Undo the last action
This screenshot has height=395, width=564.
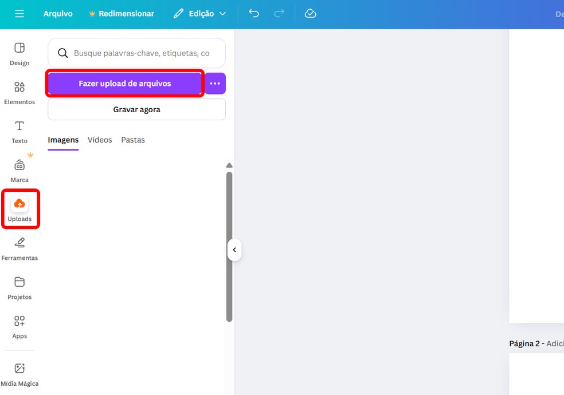(x=254, y=14)
